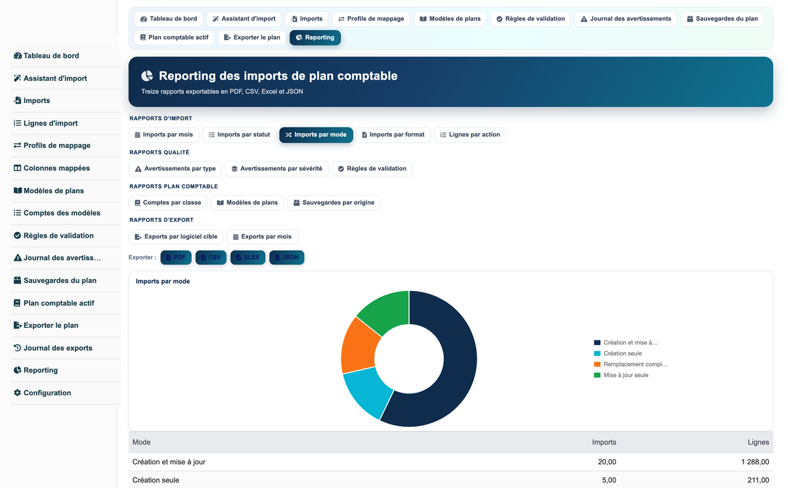Click the Journal des avertissements warning icon in the sidebar

coord(18,257)
